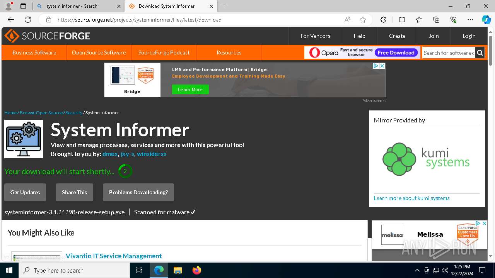Open the browser extensions icon

point(383,20)
